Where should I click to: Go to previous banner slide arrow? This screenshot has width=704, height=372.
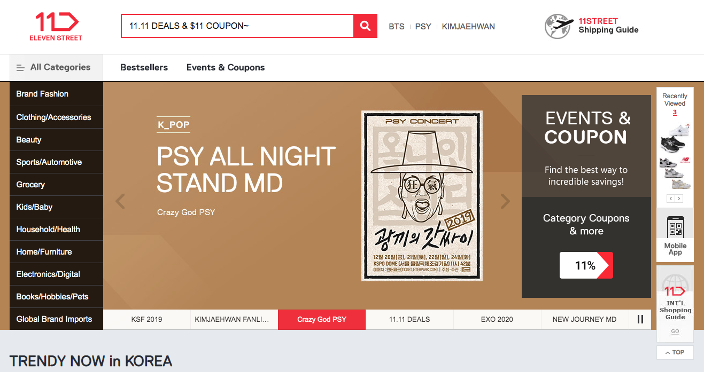pos(120,201)
